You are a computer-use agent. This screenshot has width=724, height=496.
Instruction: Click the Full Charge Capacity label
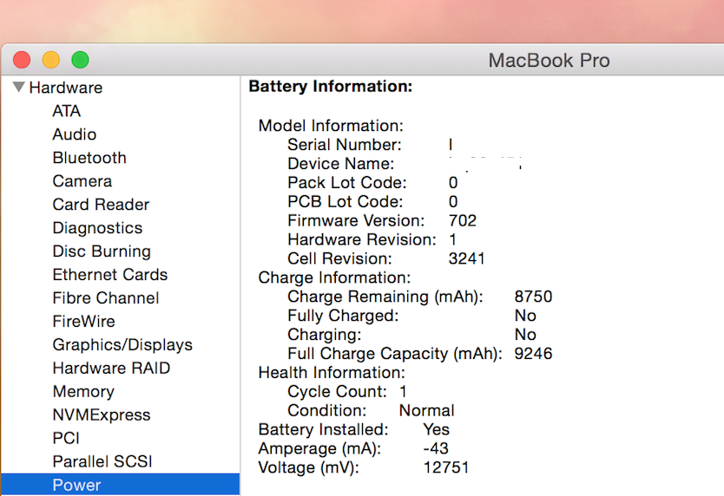coord(394,354)
